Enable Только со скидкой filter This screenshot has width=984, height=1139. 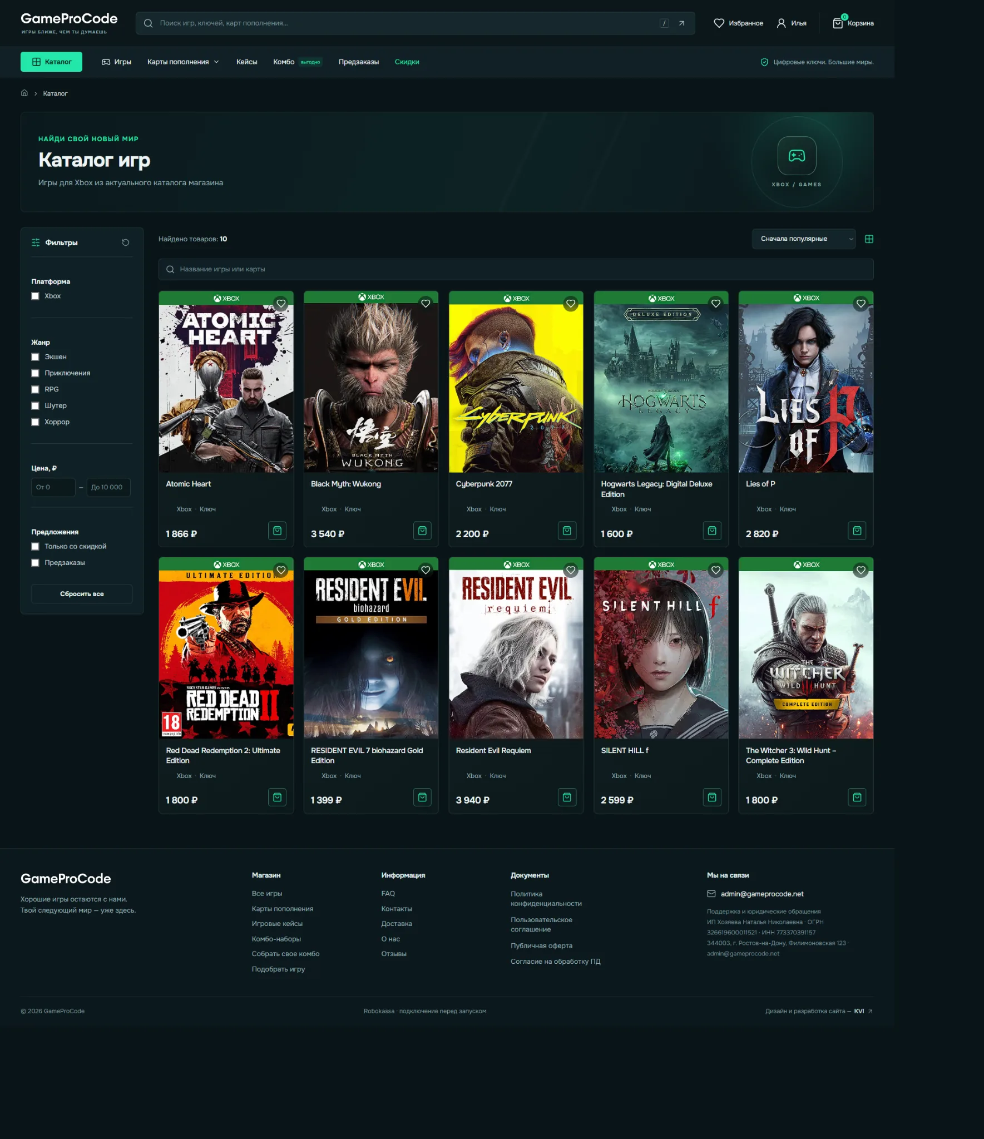[x=35, y=547]
